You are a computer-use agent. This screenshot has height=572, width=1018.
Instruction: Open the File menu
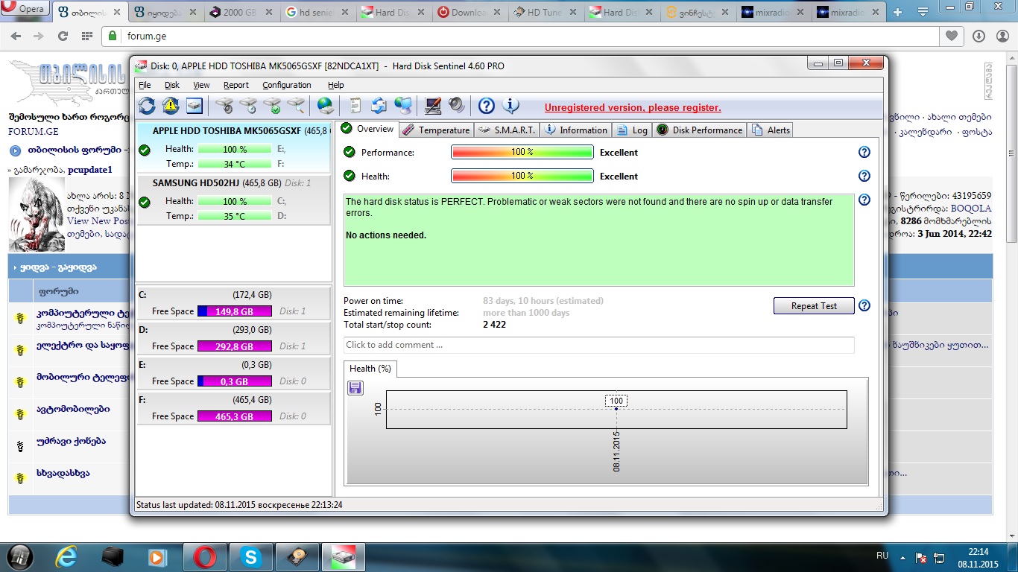145,85
